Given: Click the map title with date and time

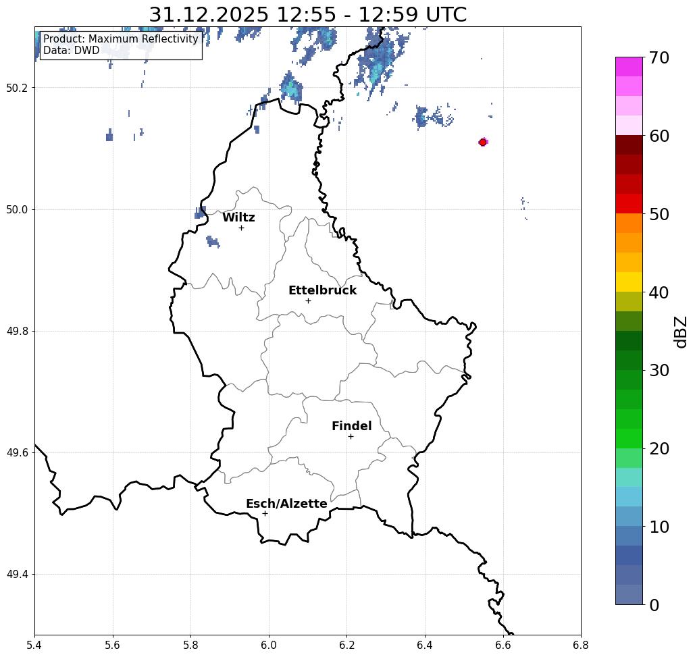Looking at the screenshot, I should tap(307, 14).
